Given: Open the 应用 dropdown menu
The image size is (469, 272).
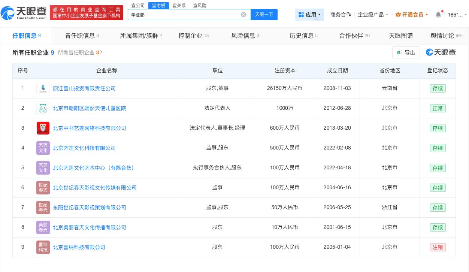Looking at the screenshot, I should 310,15.
